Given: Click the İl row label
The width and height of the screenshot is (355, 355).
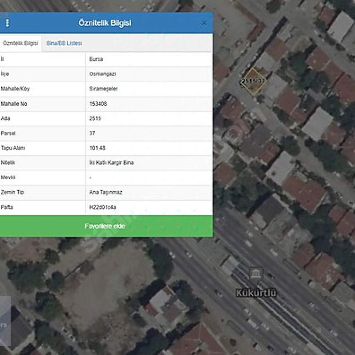Looking at the screenshot, I should (x=2, y=59).
